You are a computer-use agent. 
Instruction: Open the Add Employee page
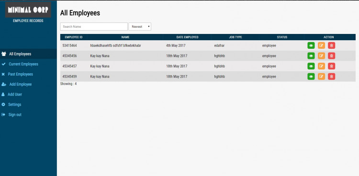click(21, 84)
